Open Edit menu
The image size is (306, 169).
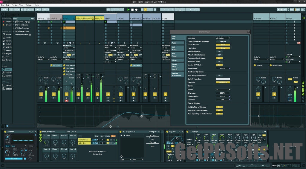tap(8, 5)
